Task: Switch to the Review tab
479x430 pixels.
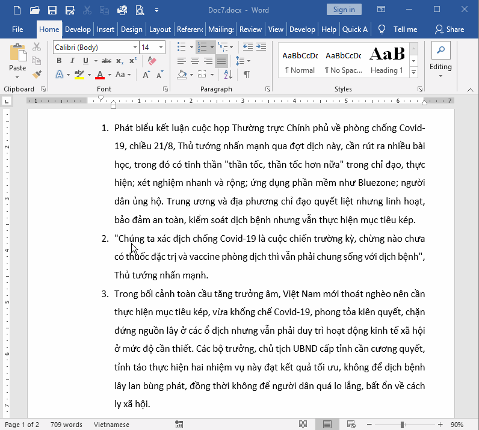Action: (250, 29)
